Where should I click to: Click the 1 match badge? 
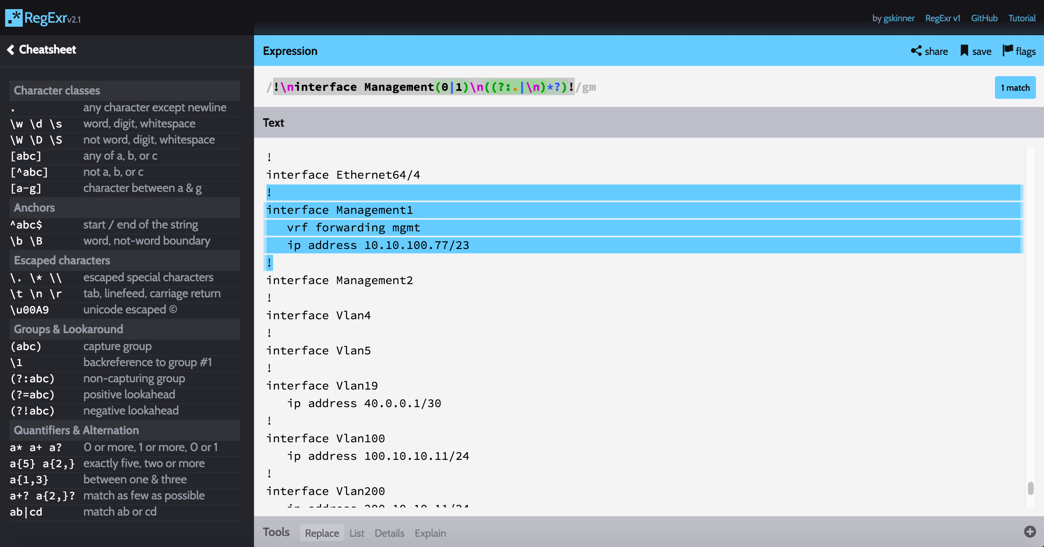coord(1015,88)
